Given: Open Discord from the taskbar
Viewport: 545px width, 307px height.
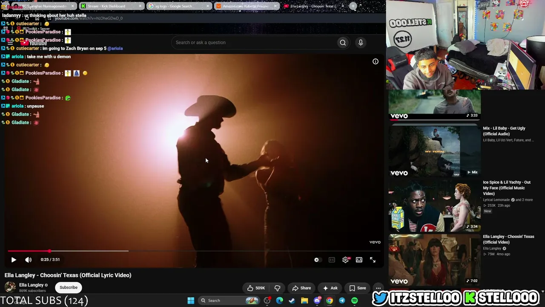Looking at the screenshot, I should [317, 301].
